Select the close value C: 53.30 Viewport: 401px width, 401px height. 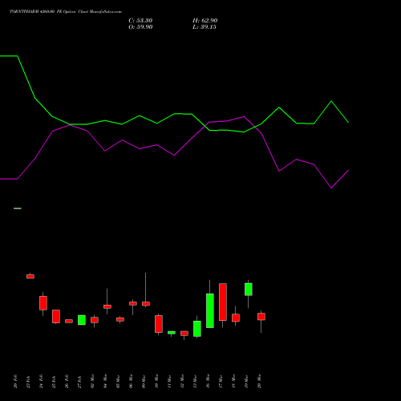(x=140, y=21)
